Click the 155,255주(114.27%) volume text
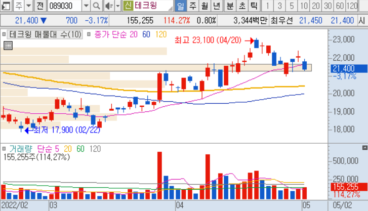The width and height of the screenshot is (368, 211). (36, 157)
